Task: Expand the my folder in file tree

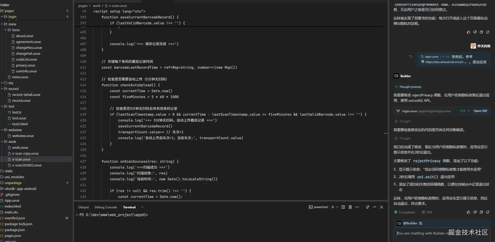Action: (x=2, y=83)
